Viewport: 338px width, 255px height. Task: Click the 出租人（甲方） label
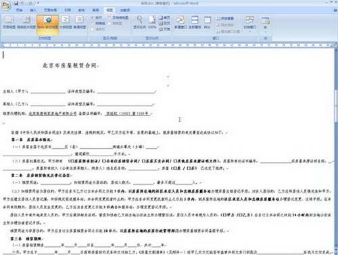16,91
